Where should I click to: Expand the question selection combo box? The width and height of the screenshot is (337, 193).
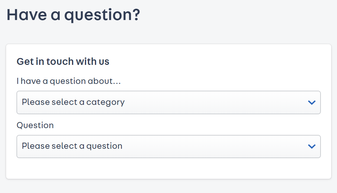[194, 146]
